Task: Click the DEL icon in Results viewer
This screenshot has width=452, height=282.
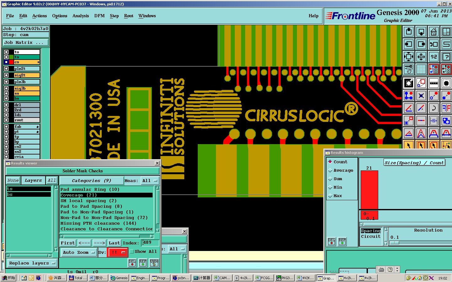Action: (x=132, y=263)
